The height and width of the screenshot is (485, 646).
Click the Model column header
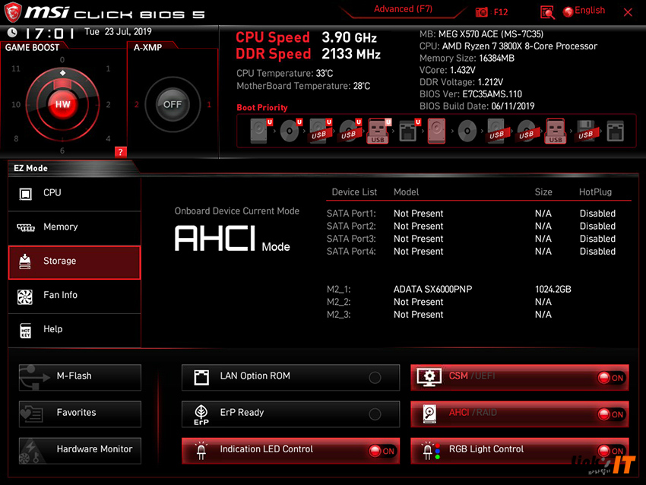pyautogui.click(x=407, y=192)
